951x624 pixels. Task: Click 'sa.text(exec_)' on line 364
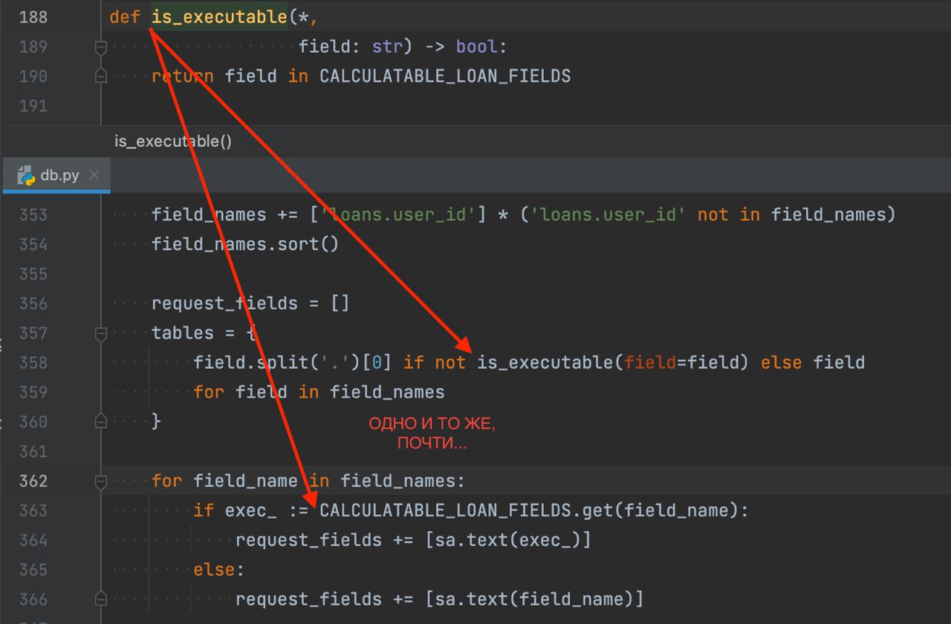coord(508,540)
